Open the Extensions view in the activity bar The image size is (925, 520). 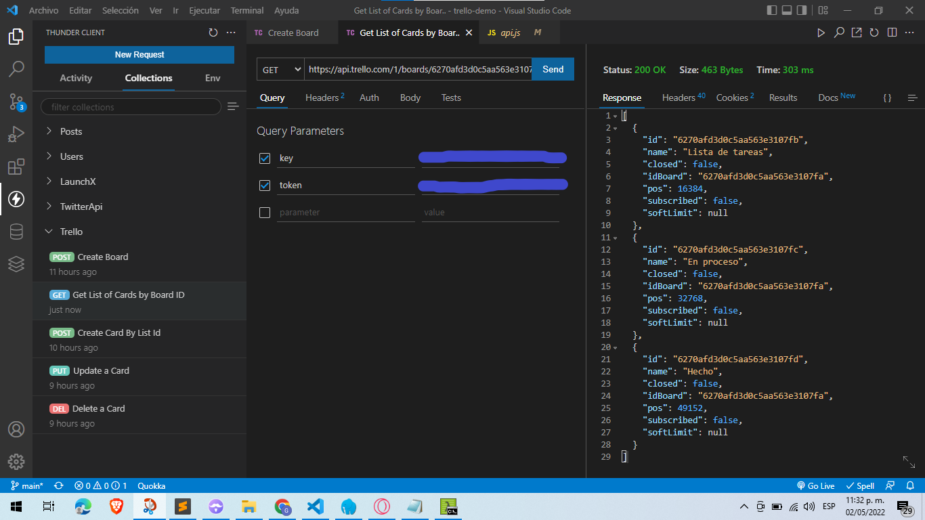(16, 167)
